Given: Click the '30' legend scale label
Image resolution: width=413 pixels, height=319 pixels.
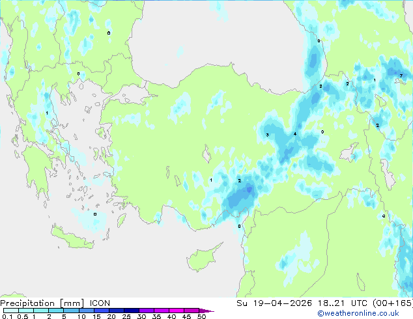Looking at the screenshot, I should click(x=141, y=316).
